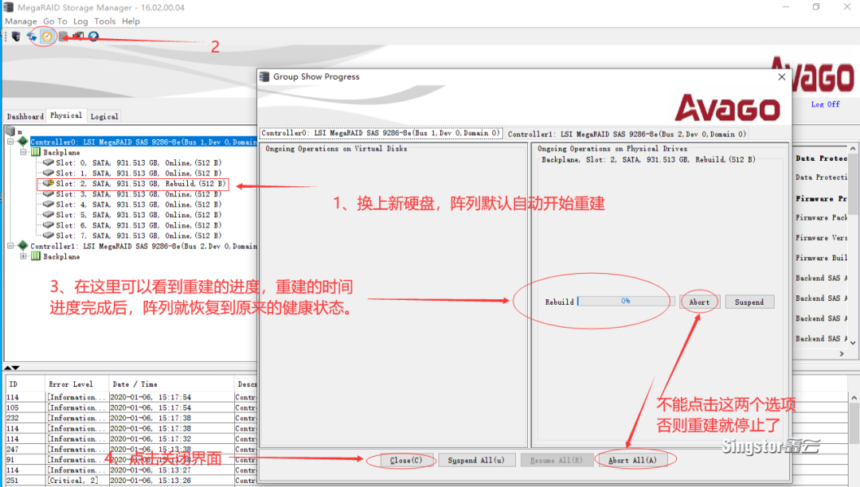Collapse the Controller0 tree node

pyautogui.click(x=10, y=142)
